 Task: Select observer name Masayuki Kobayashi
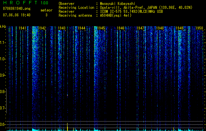pos(118,4)
